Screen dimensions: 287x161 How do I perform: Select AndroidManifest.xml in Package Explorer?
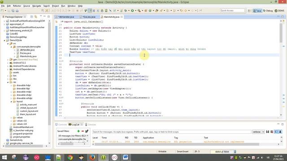23,127
